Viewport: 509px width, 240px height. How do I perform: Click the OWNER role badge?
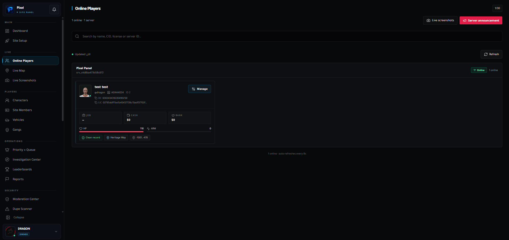tap(24, 234)
